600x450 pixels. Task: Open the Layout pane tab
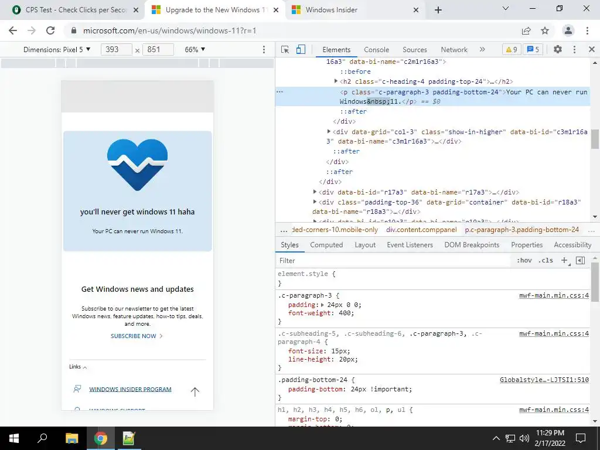tap(365, 245)
